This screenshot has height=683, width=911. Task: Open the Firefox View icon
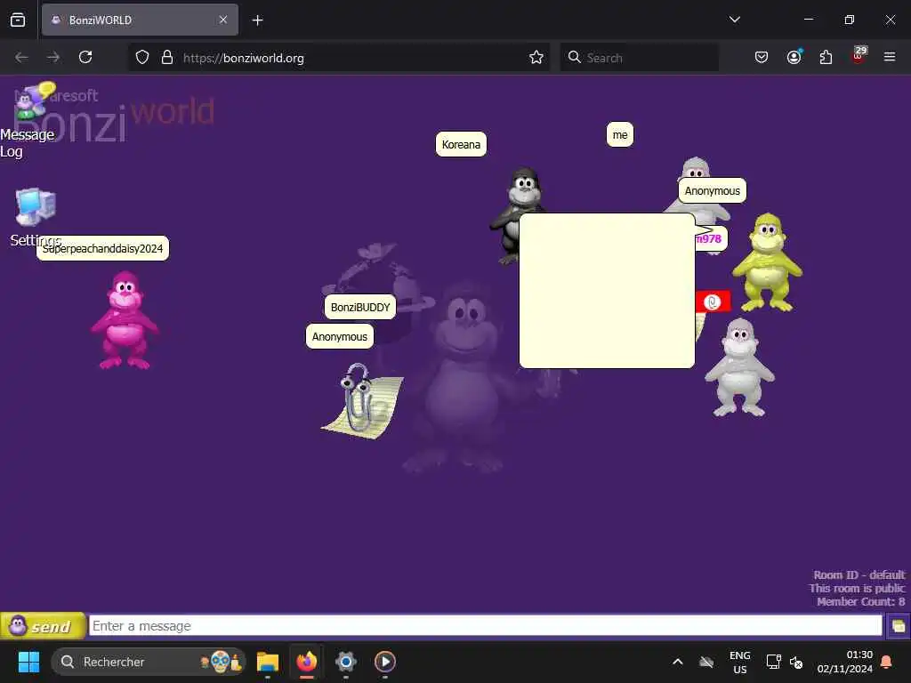pos(18,20)
